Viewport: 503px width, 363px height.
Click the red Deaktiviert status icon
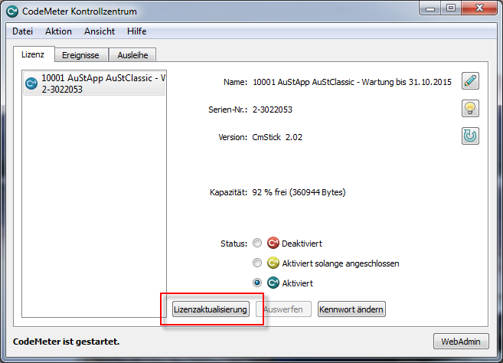273,244
